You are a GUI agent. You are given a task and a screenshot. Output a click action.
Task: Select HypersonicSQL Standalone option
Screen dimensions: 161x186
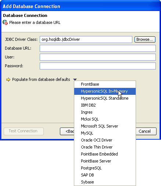[105, 98]
